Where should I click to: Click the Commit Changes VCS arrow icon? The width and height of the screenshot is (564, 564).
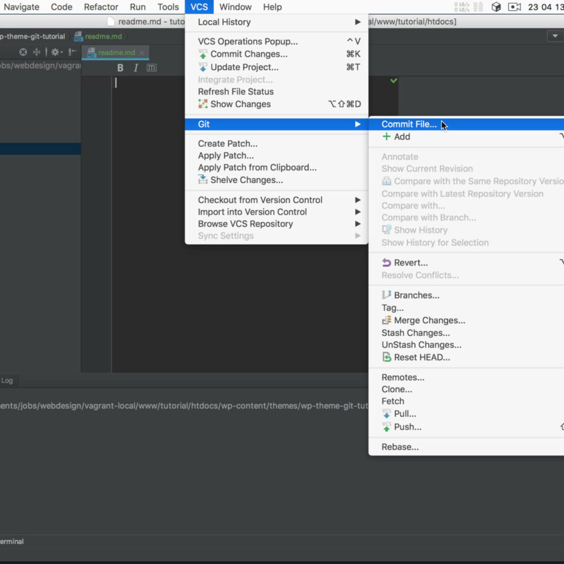[x=203, y=54]
